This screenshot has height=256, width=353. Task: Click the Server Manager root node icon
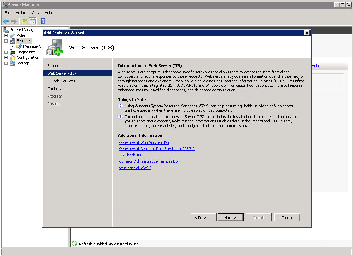point(6,30)
